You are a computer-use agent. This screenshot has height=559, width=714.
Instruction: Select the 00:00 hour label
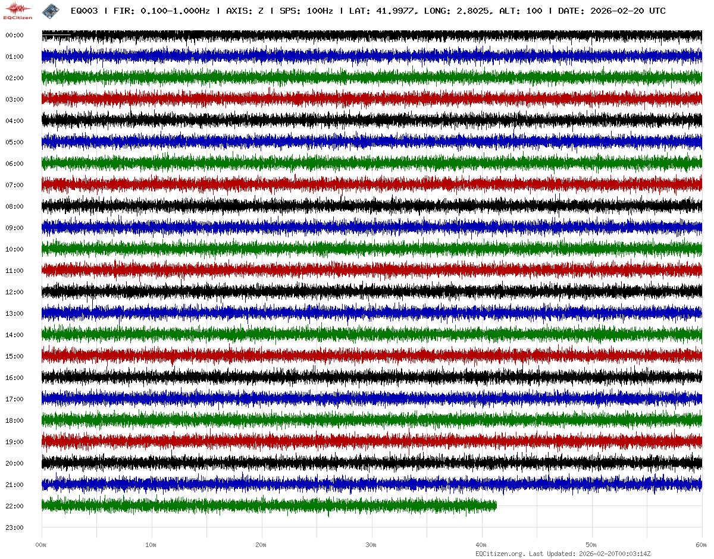(14, 35)
